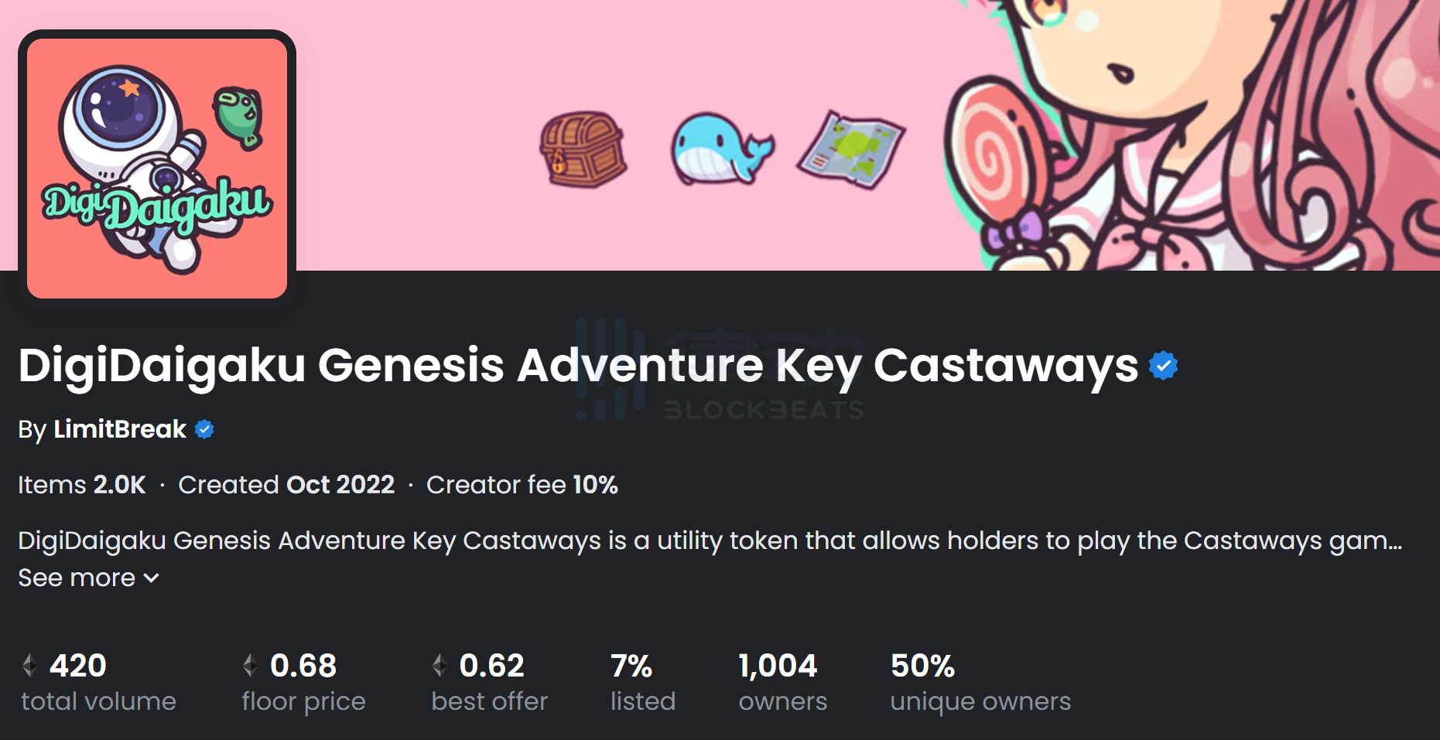This screenshot has width=1440, height=740.
Task: Click the treasure chest sticker on the banner
Action: click(x=584, y=147)
